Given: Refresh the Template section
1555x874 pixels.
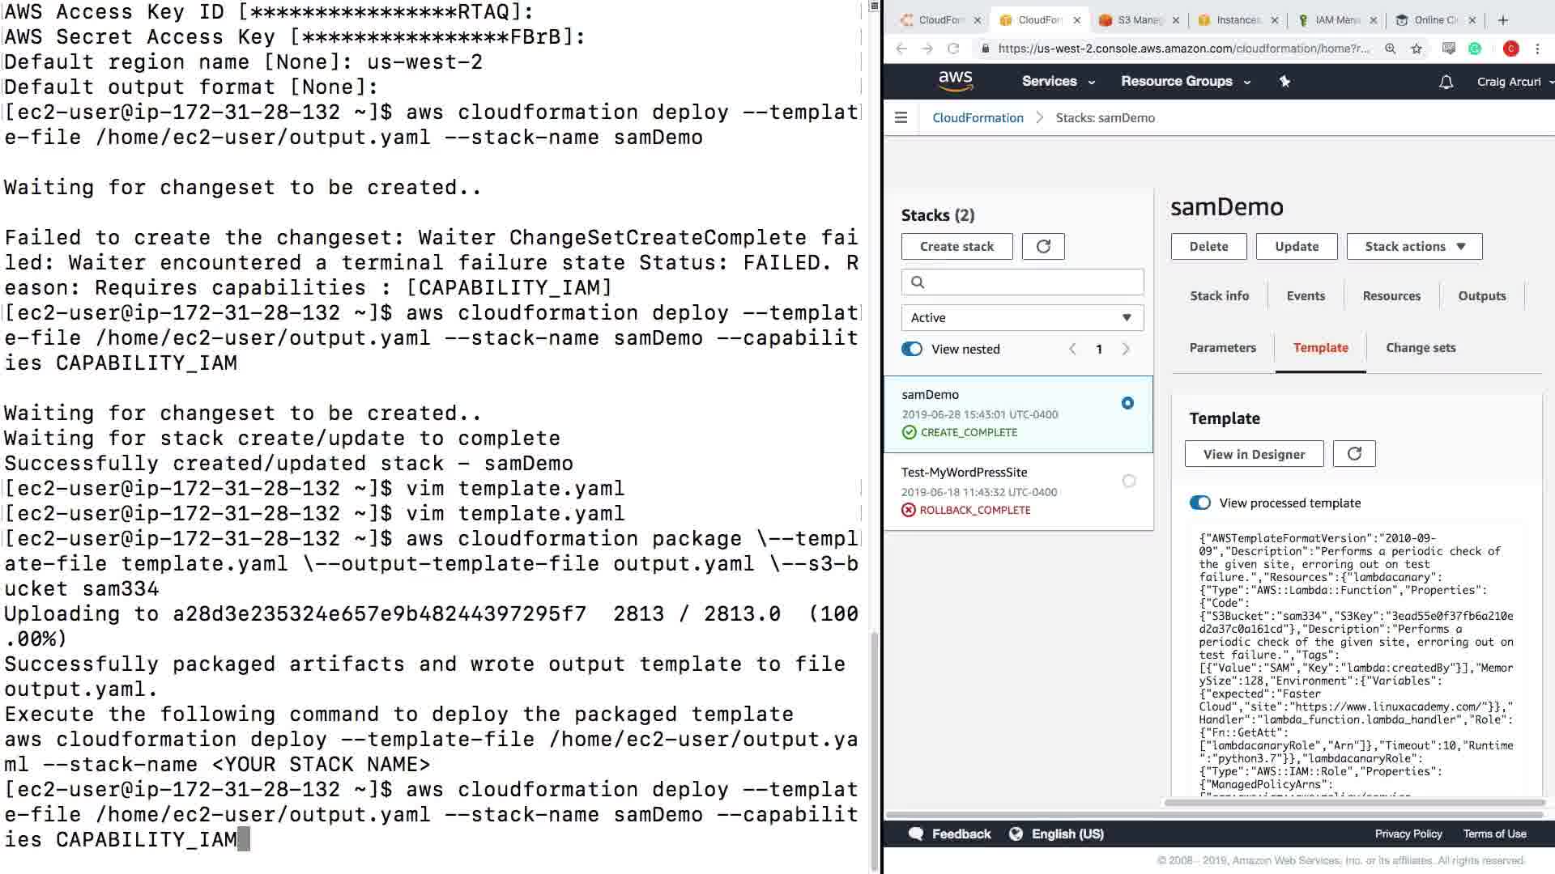Looking at the screenshot, I should pos(1354,453).
